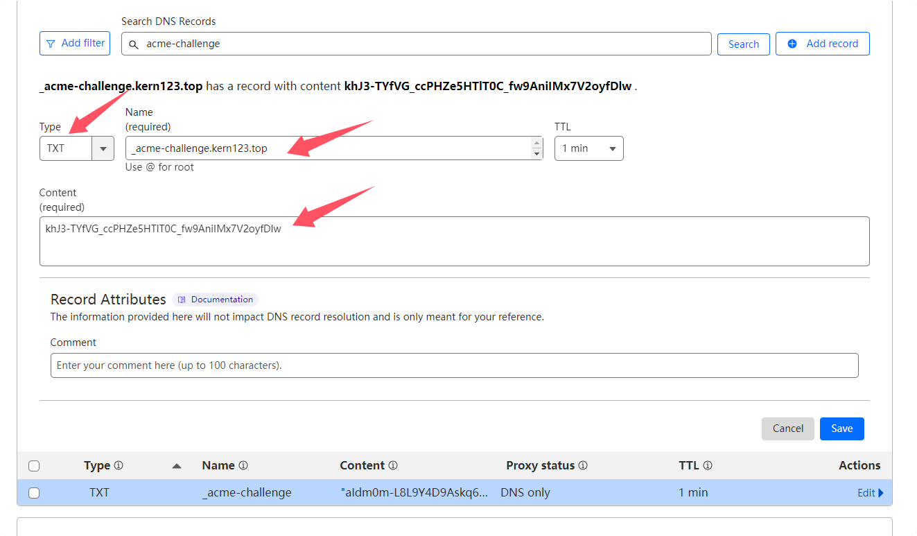
Task: Click the magnifier icon in search box
Action: [x=134, y=44]
